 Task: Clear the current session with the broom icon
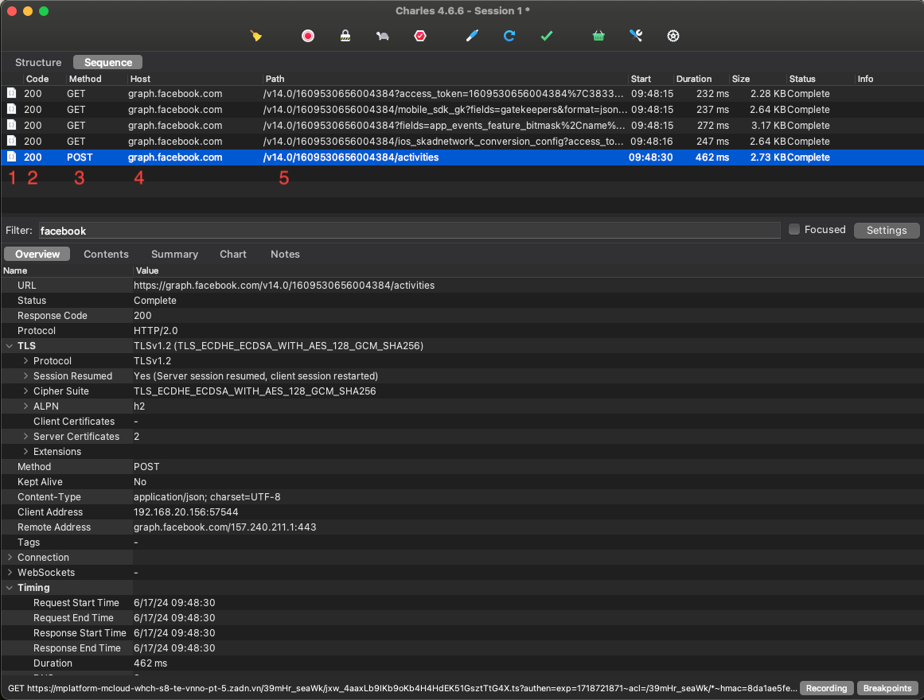pos(255,36)
